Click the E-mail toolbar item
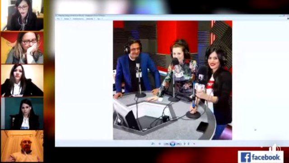 [78, 19]
